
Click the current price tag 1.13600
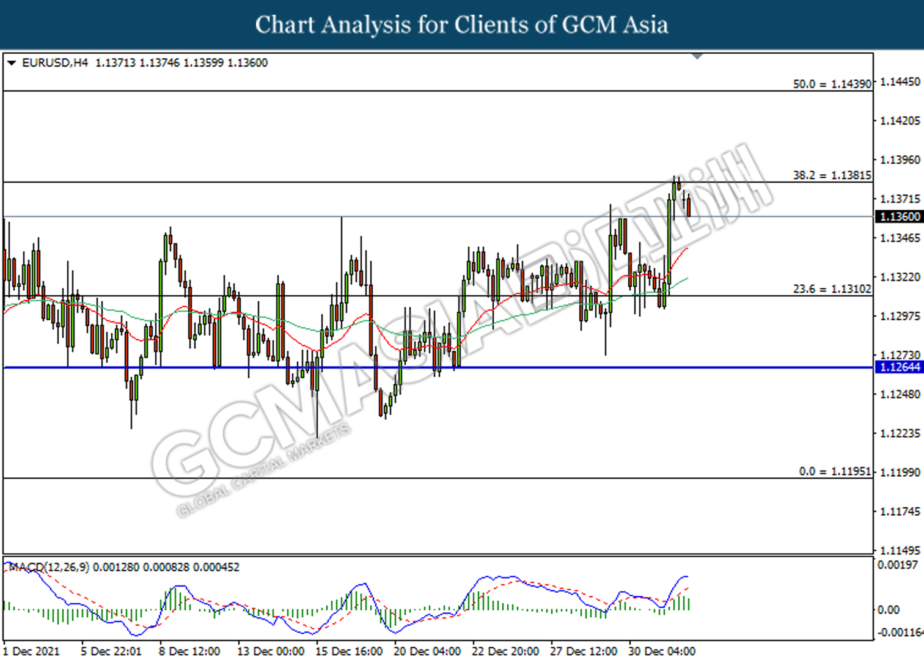(899, 216)
